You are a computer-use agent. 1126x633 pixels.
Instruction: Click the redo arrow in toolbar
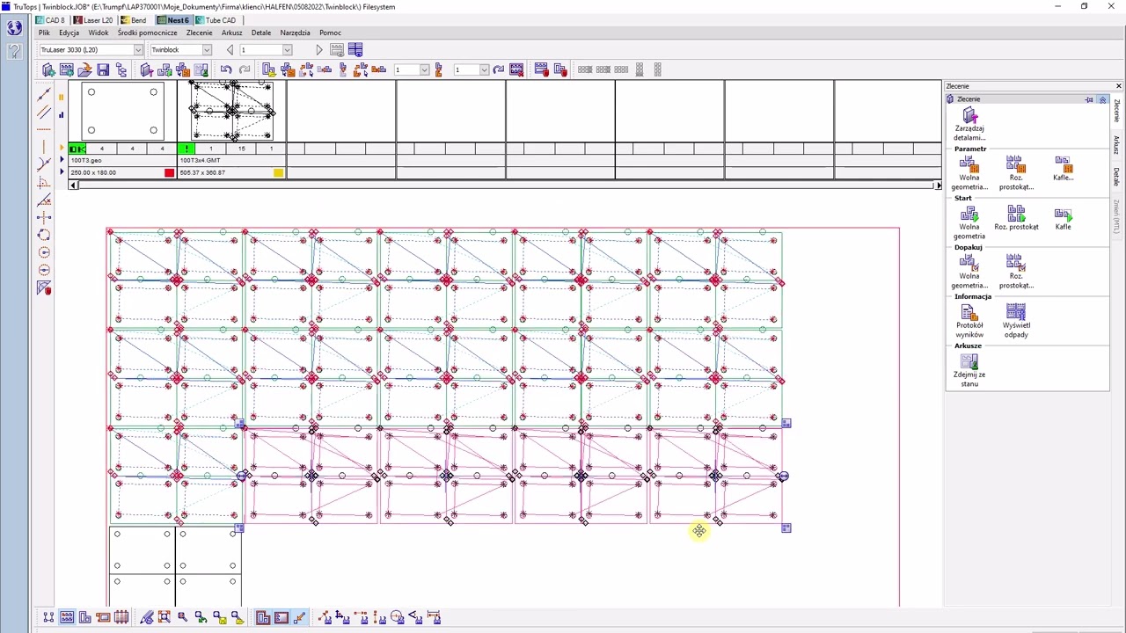245,69
